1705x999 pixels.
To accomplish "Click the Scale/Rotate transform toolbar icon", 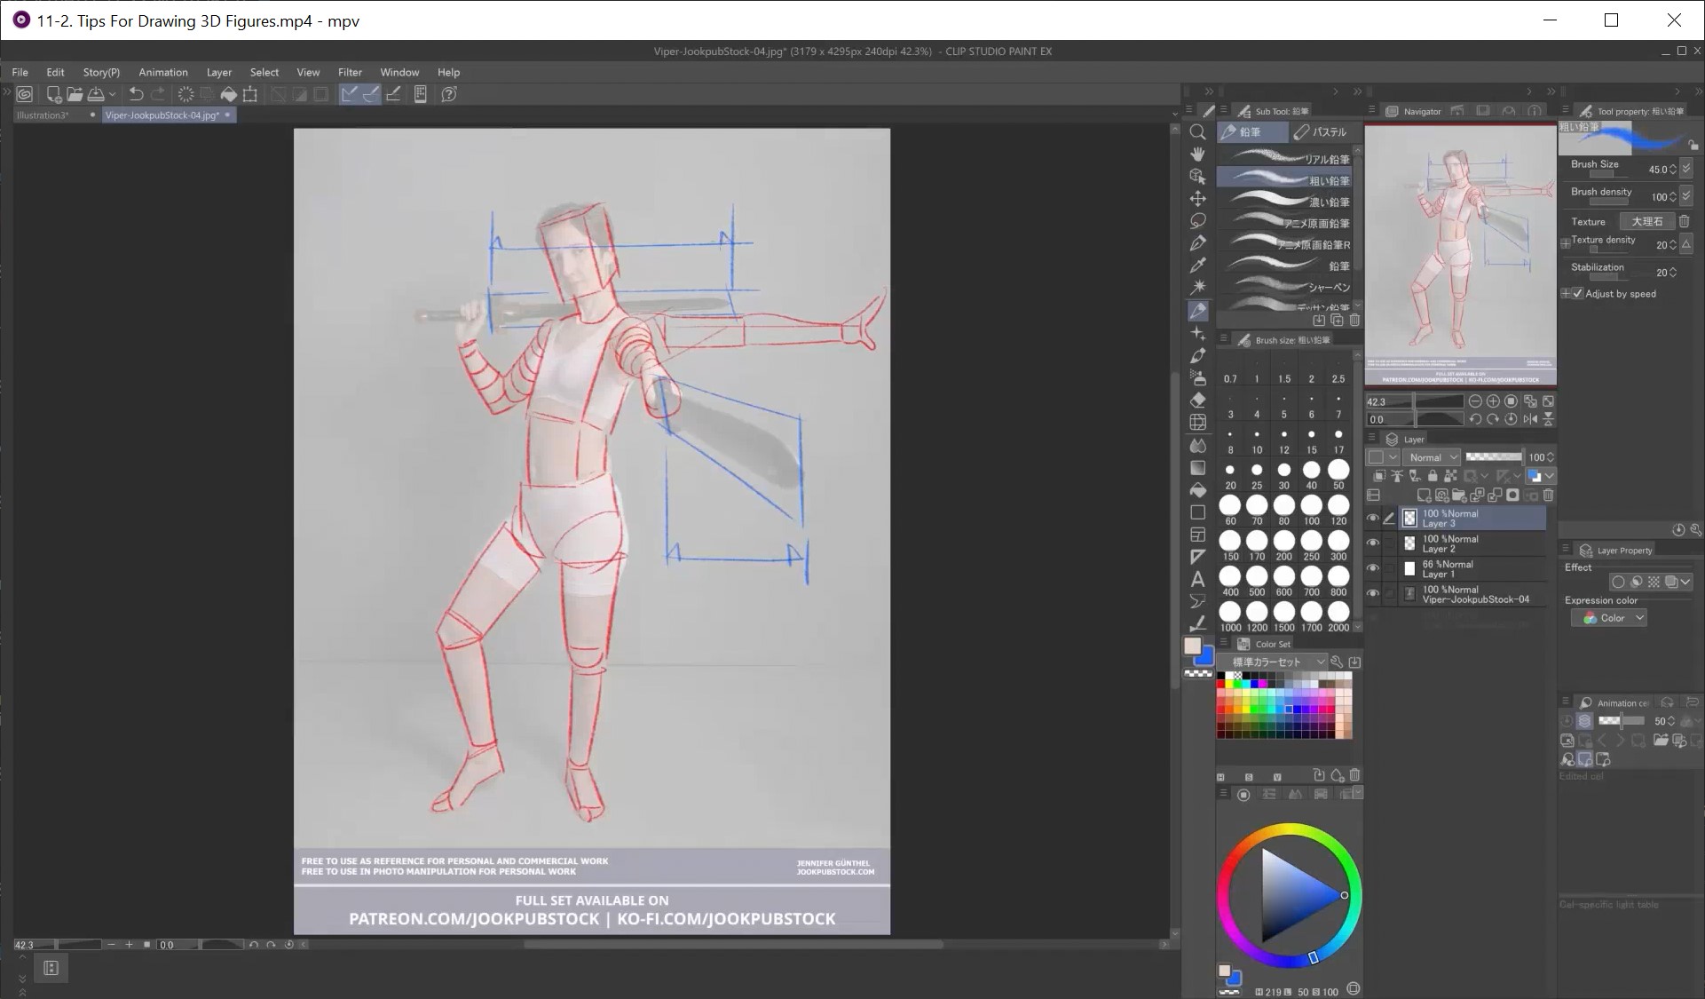I will pyautogui.click(x=250, y=94).
